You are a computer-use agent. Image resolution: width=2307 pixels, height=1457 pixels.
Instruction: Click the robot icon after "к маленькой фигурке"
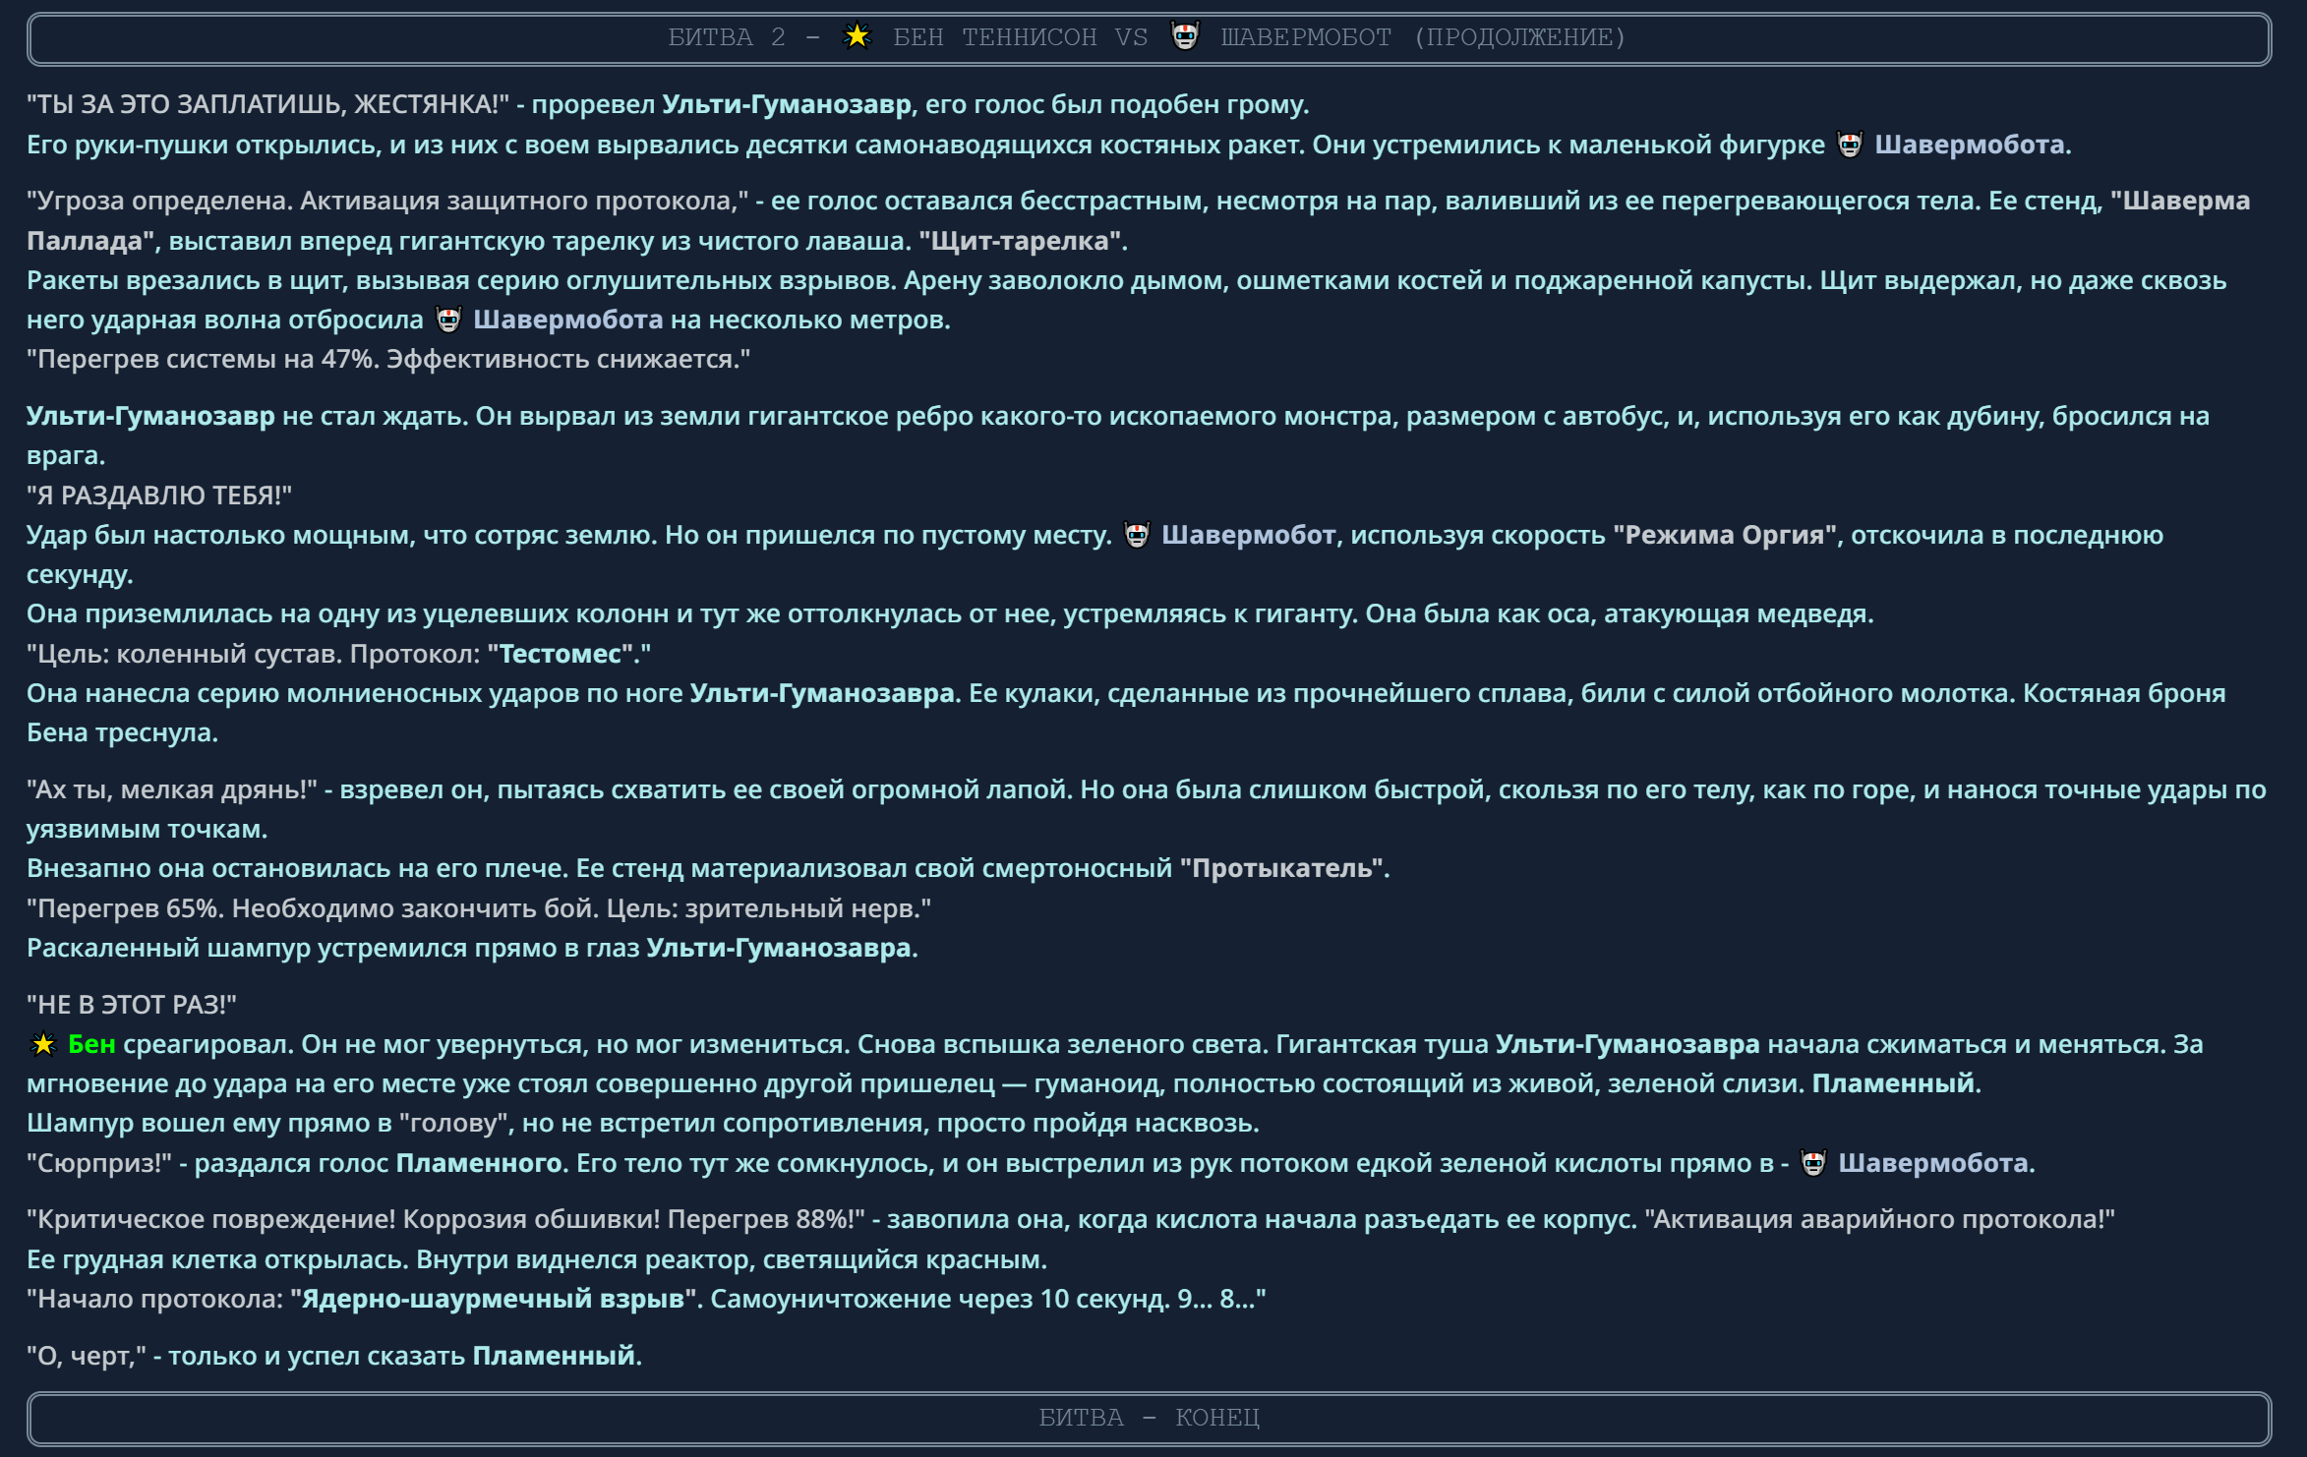1850,145
